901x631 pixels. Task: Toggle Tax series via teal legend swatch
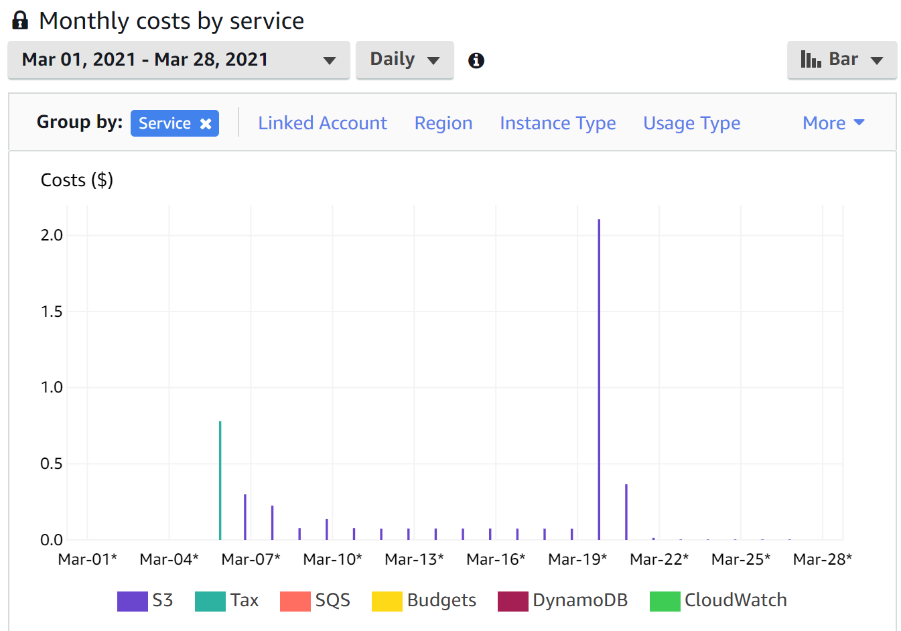click(x=210, y=601)
